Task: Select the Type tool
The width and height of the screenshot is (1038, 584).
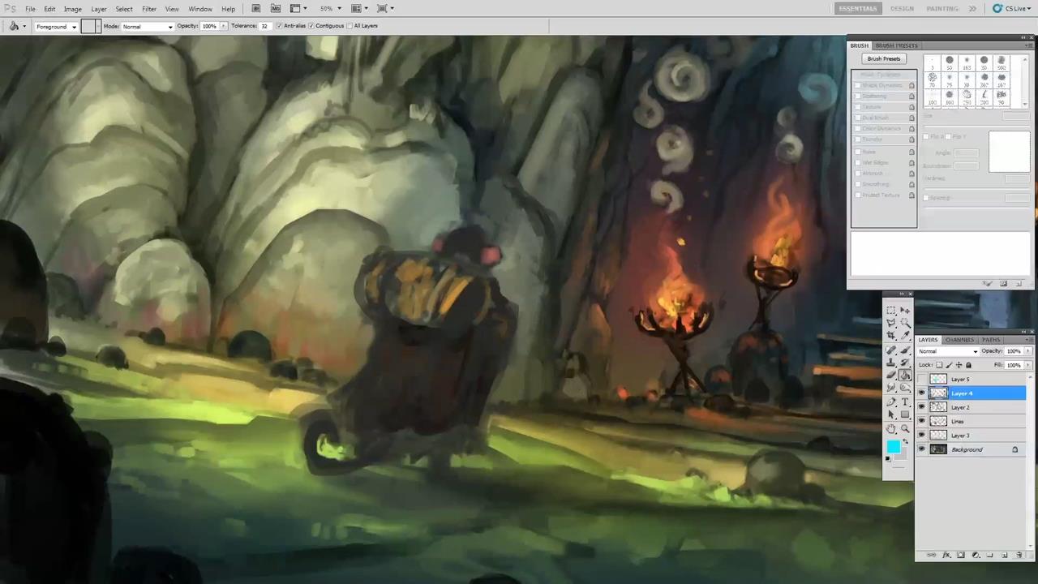Action: pyautogui.click(x=905, y=401)
